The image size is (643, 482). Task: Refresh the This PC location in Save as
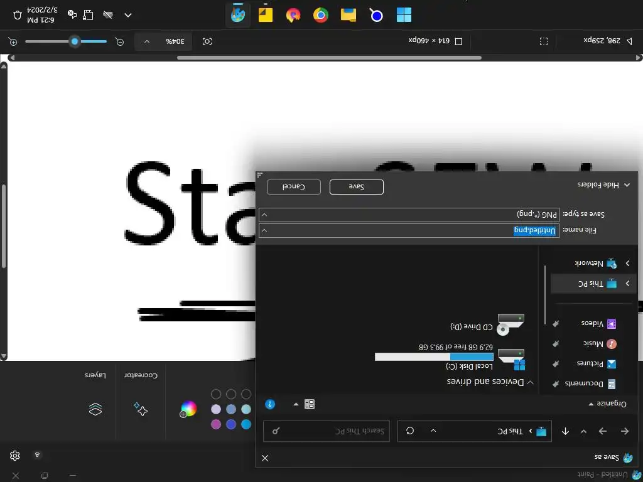[409, 431]
